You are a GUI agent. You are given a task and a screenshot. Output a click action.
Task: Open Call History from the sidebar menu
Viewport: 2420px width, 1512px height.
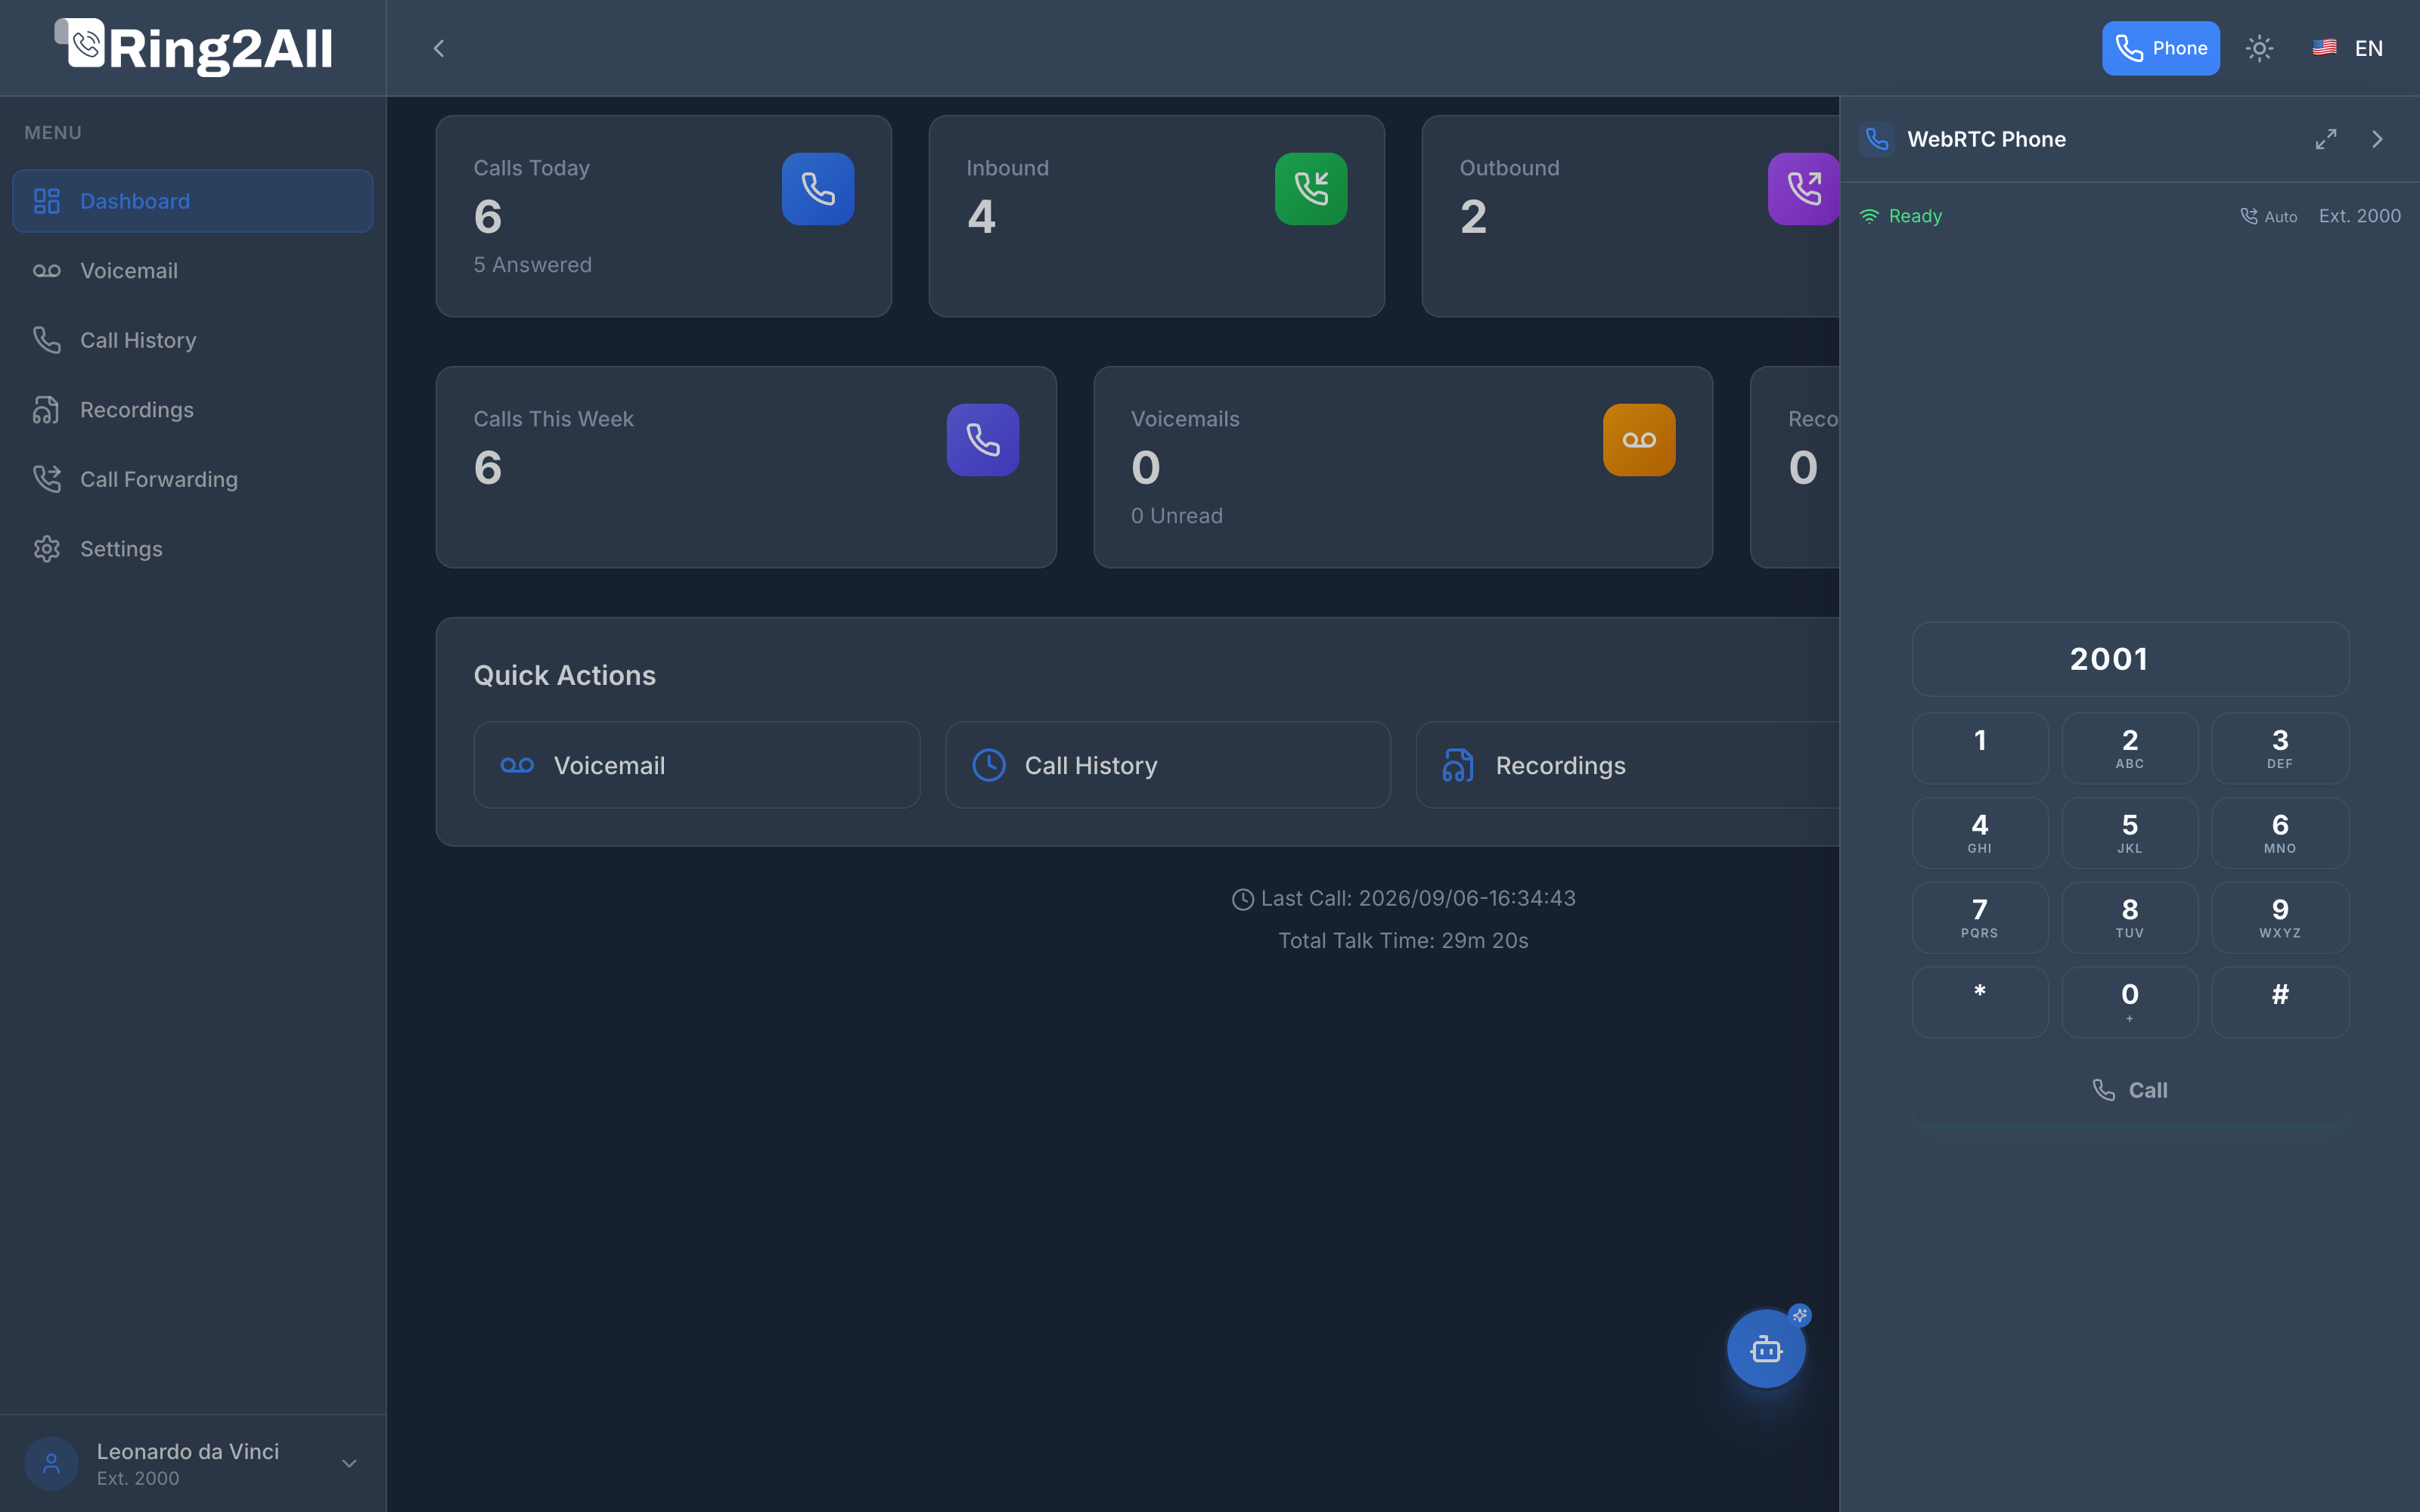pos(193,340)
